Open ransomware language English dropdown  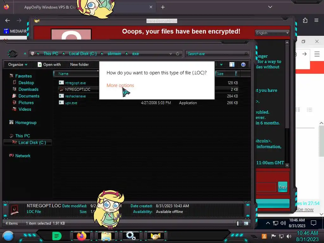coord(272,33)
